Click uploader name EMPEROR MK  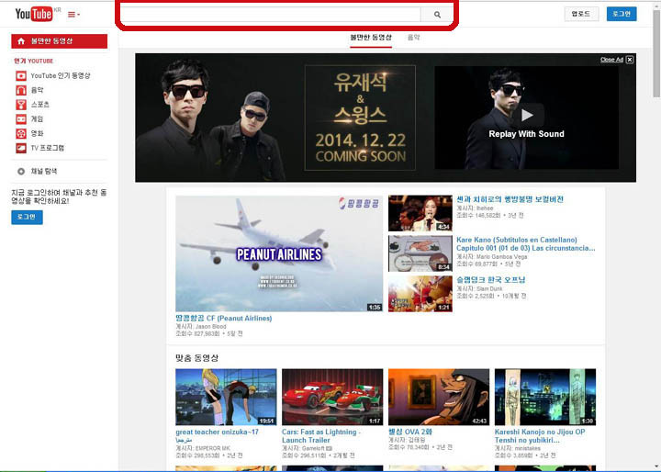pyautogui.click(x=213, y=448)
